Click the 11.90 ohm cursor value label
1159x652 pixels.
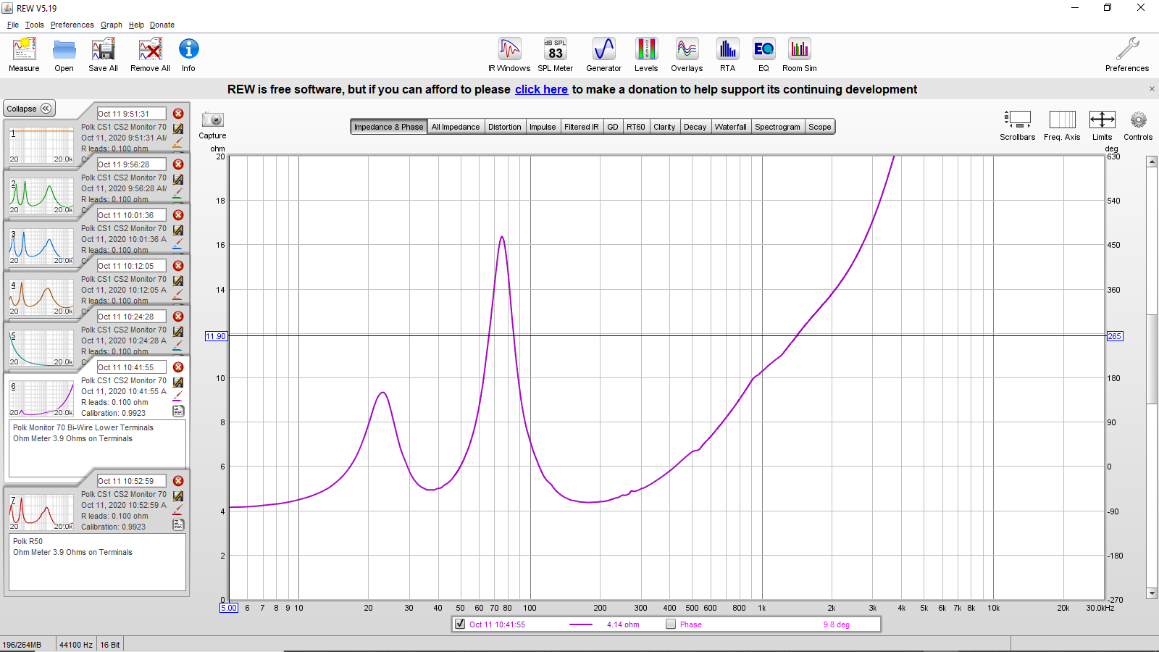tap(216, 336)
